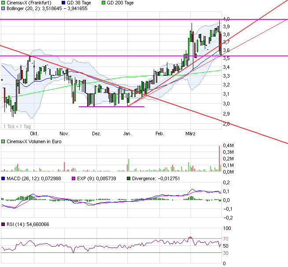Click the tall red volume spike bar
This screenshot has width=288, height=267.
[x=219, y=159]
